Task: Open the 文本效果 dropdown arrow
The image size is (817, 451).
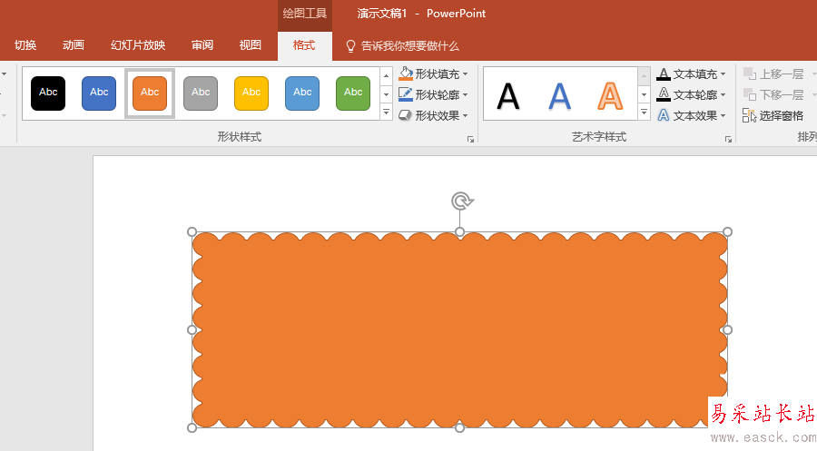Action: (x=723, y=115)
